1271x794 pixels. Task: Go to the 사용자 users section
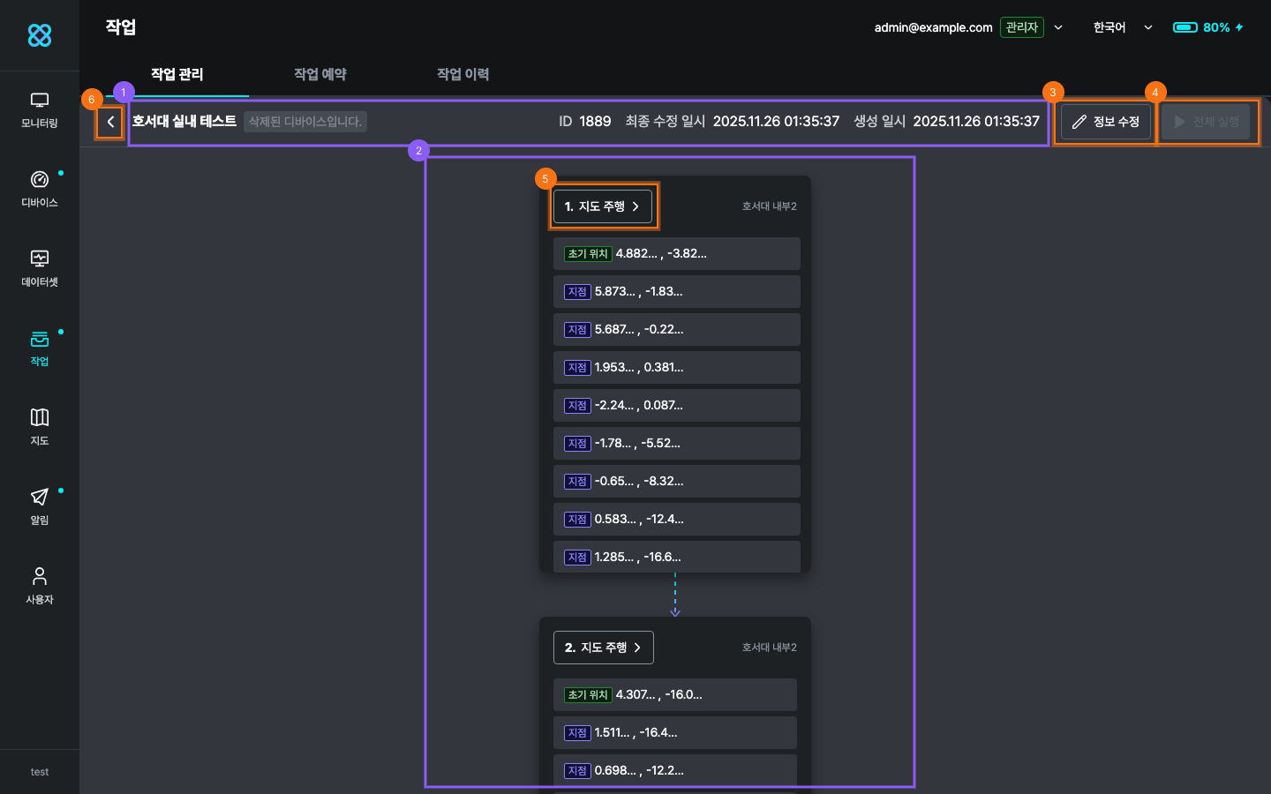40,586
